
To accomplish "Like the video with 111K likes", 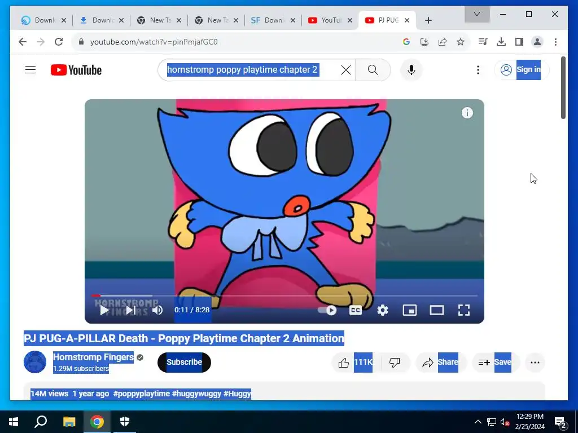I will pyautogui.click(x=356, y=363).
